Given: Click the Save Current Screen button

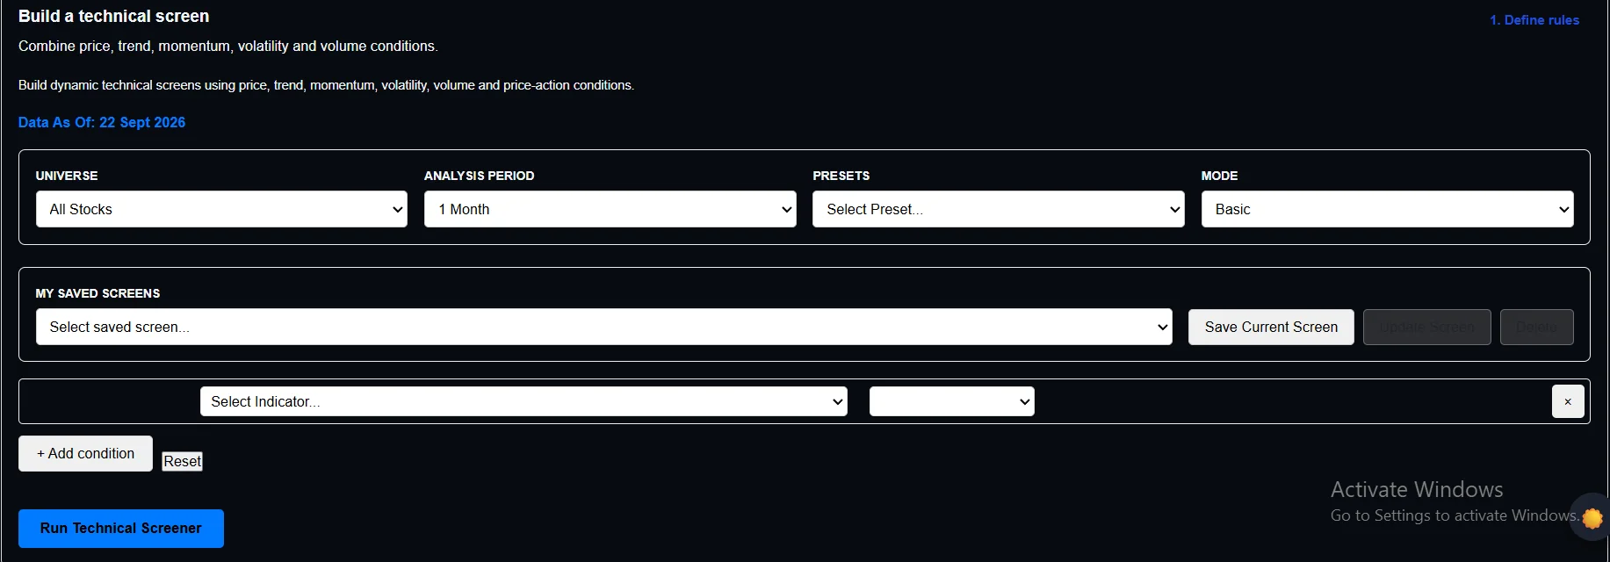Looking at the screenshot, I should (1271, 327).
